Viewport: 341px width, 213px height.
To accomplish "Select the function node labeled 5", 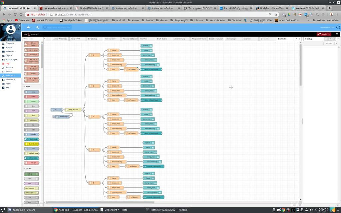I will click(x=94, y=183).
